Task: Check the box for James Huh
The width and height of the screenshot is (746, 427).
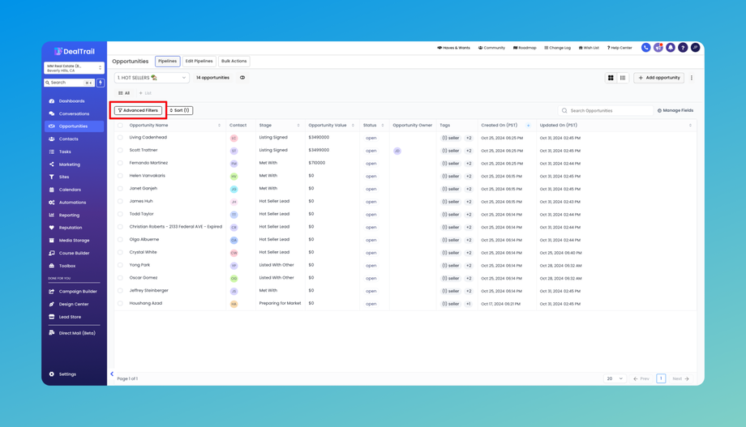Action: point(120,202)
